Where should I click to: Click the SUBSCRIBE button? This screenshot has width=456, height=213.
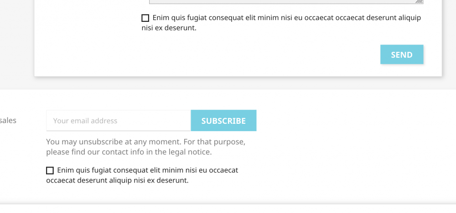click(x=223, y=121)
